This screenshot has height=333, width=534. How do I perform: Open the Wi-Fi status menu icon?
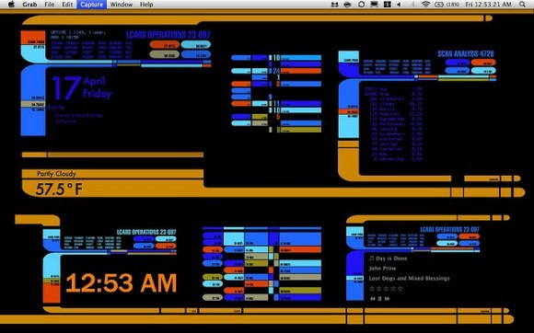coord(425,5)
